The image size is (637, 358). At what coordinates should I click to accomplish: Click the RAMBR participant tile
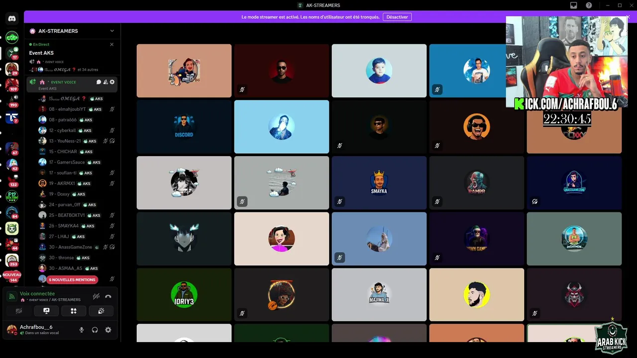tap(477, 182)
